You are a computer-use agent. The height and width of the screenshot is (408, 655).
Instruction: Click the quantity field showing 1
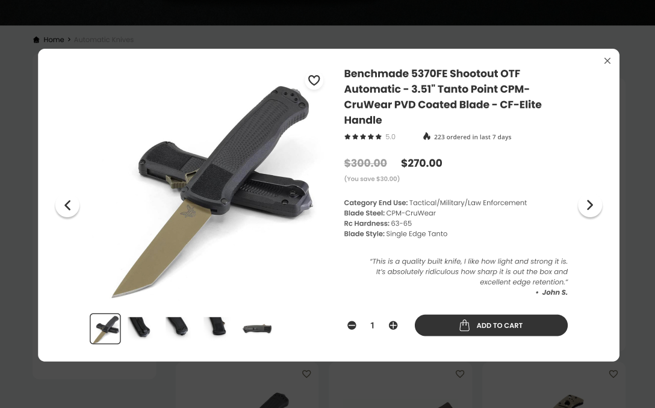(372, 326)
